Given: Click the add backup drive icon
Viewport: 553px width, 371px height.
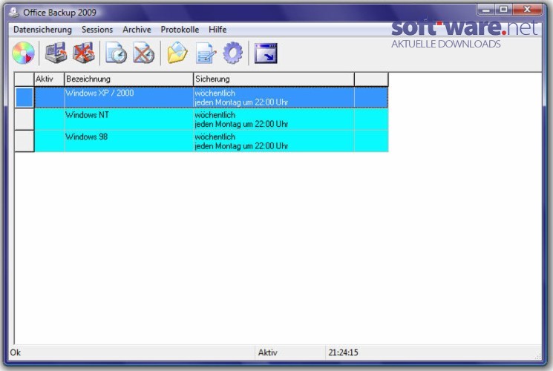Looking at the screenshot, I should click(56, 53).
